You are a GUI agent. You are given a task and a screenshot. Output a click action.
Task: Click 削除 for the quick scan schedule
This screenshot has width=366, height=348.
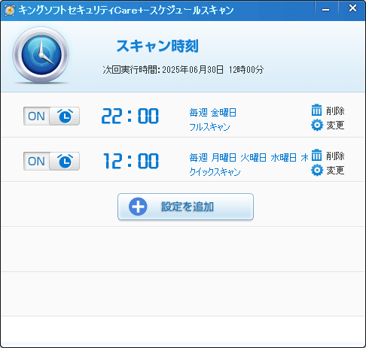(335, 156)
